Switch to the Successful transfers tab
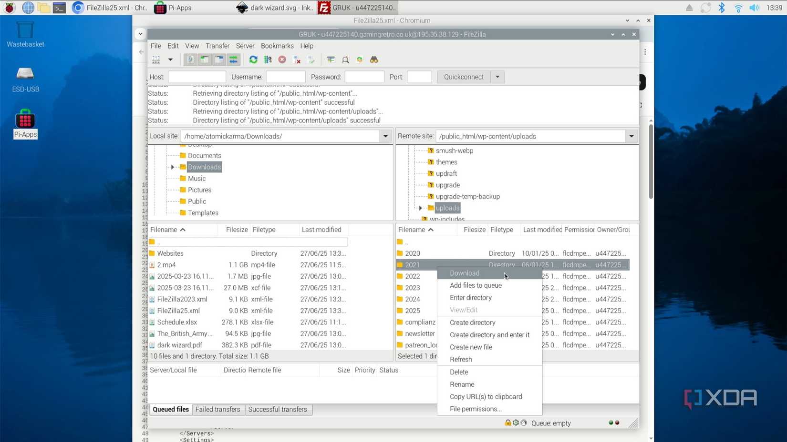787x442 pixels. (278, 410)
